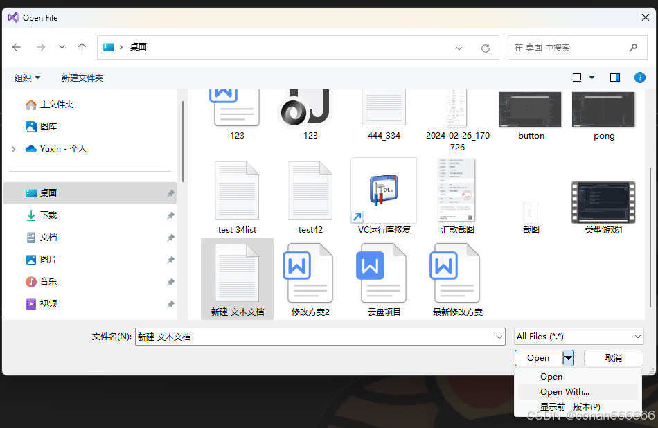Refresh the folder view with the refresh icon
Image resolution: width=658 pixels, height=428 pixels.
[x=487, y=47]
